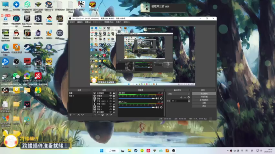Image resolution: width=275 pixels, height=154 pixels.
Task: Remove the selected source with the sources minus icon
Action: [x=99, y=115]
